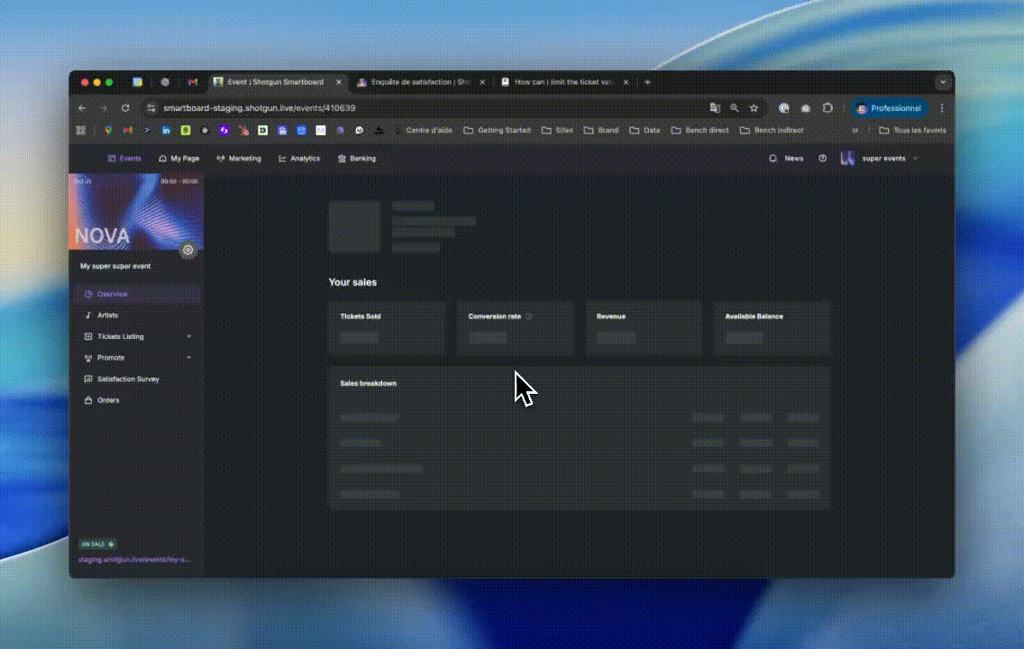Viewport: 1024px width, 649px height.
Task: Click the Available Balance card
Action: click(772, 328)
